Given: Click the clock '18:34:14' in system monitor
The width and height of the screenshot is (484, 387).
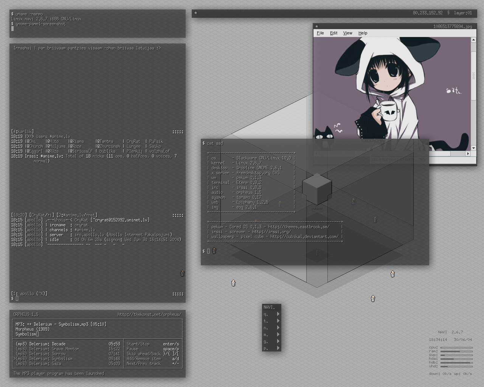Looking at the screenshot, I should click(x=438, y=339).
